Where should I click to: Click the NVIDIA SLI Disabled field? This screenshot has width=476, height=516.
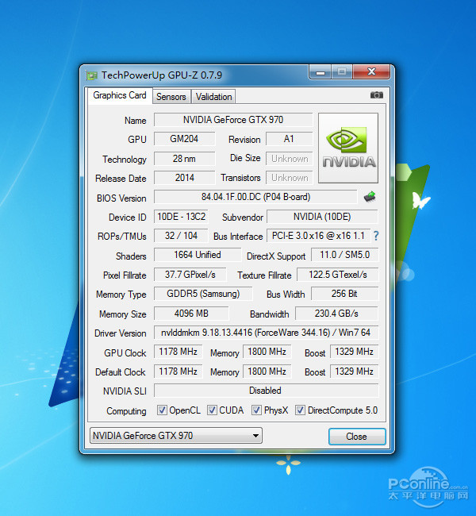[266, 391]
